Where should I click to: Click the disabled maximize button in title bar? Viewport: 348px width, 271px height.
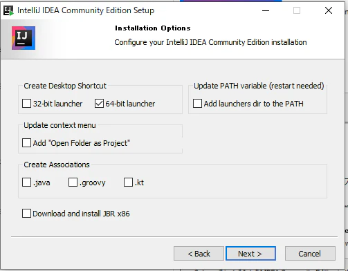[x=297, y=10]
